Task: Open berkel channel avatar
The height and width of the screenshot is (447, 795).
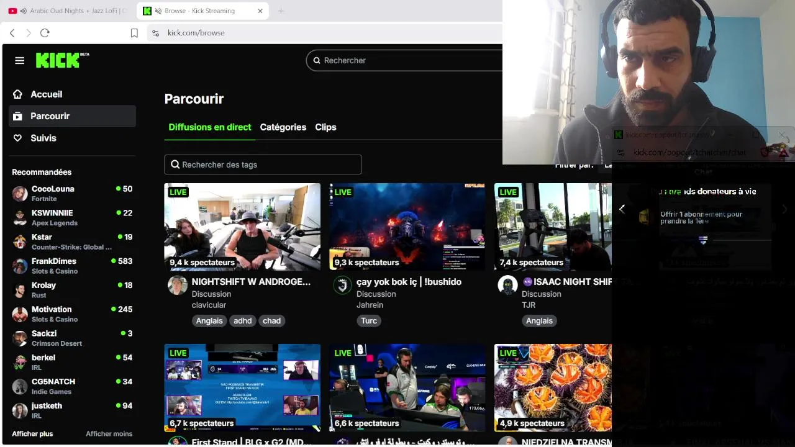Action: tap(20, 362)
